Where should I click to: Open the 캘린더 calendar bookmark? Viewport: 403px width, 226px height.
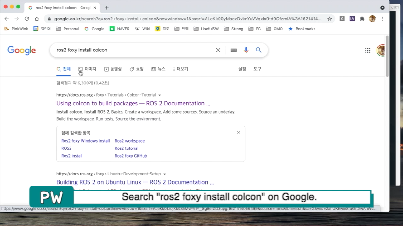point(42,29)
